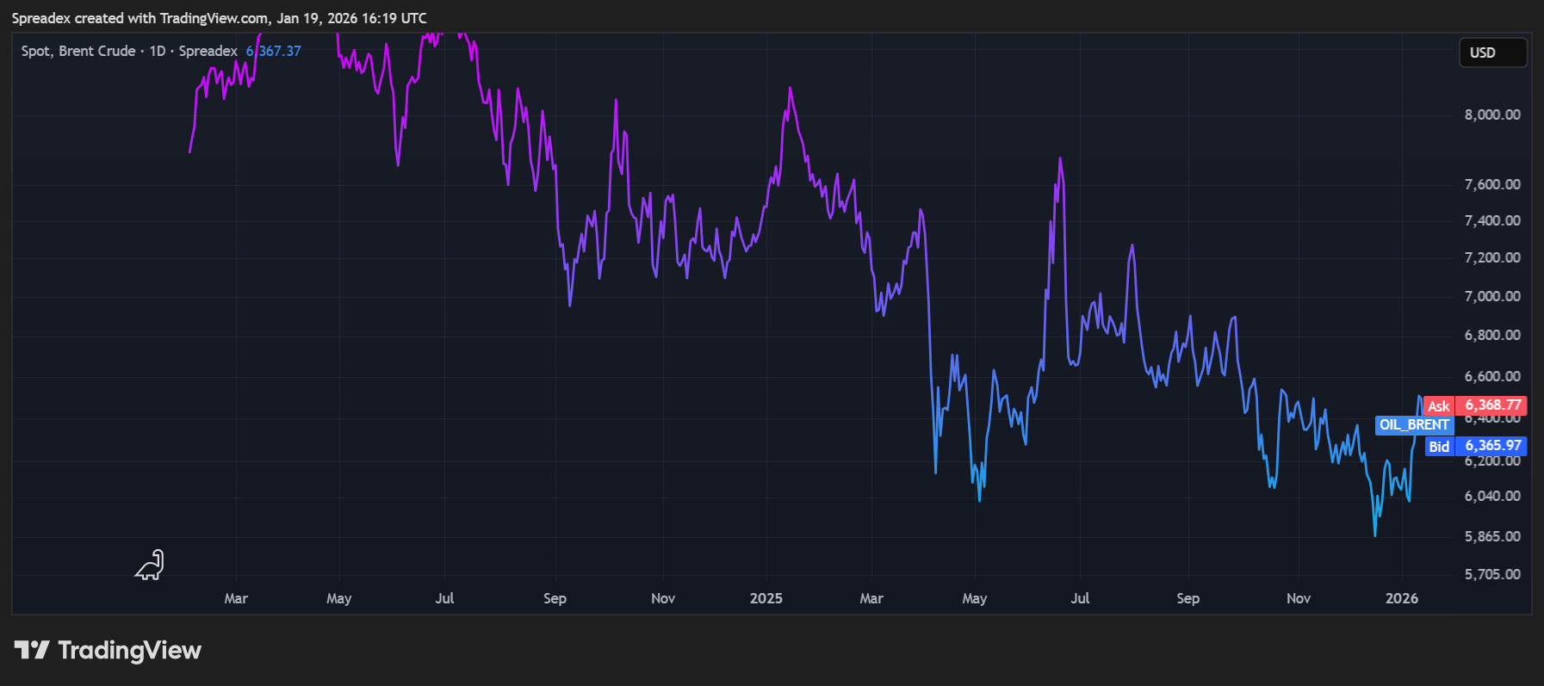Click the red Ask price label 6,368.77
Viewport: 1544px width, 686px height.
pyautogui.click(x=1475, y=405)
